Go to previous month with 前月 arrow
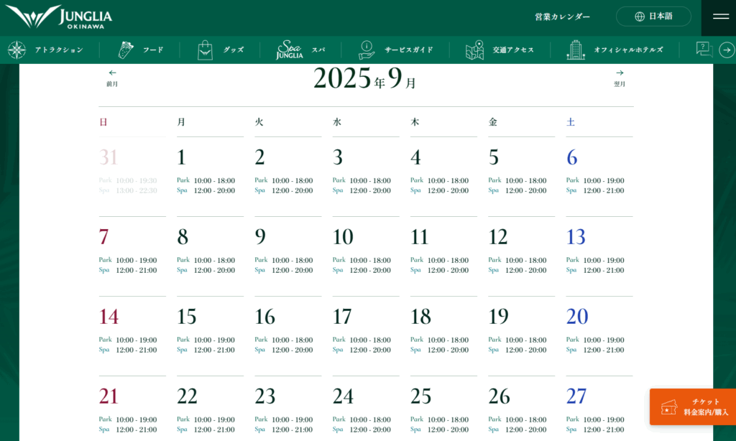 (112, 78)
